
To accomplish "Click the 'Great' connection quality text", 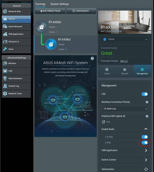I will tap(107, 53).
